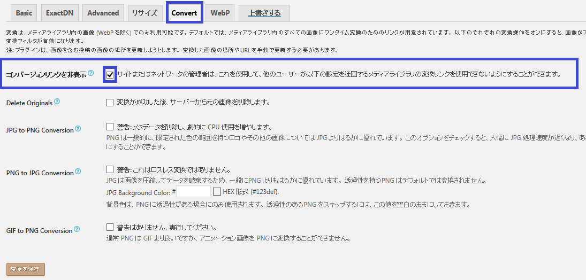Image resolution: width=586 pixels, height=280 pixels.
Task: Click the box beside HEX 形式 label
Action: [217, 191]
